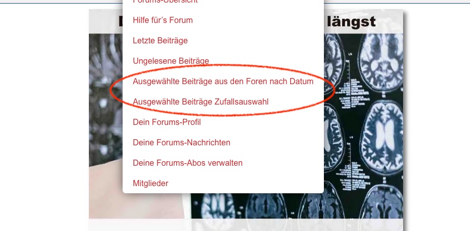Select Deine Forums-Abos verwalten
Viewport: 470px width, 231px height.
coord(187,163)
